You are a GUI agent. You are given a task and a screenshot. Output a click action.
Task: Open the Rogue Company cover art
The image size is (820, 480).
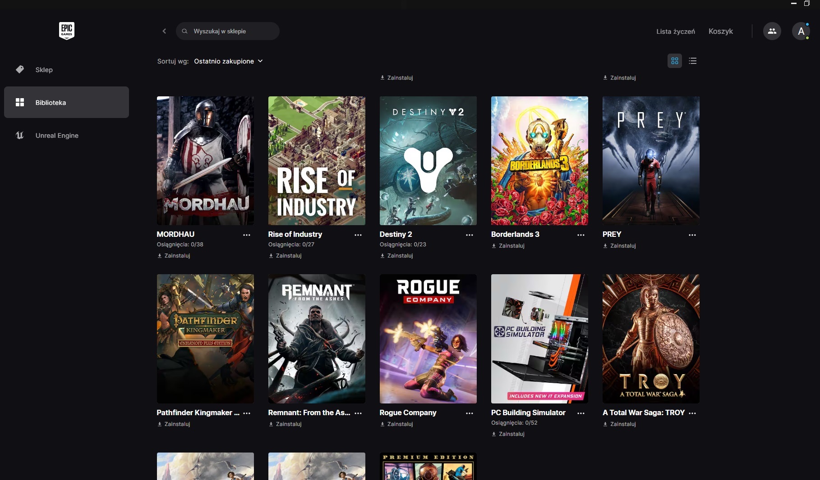pyautogui.click(x=428, y=339)
